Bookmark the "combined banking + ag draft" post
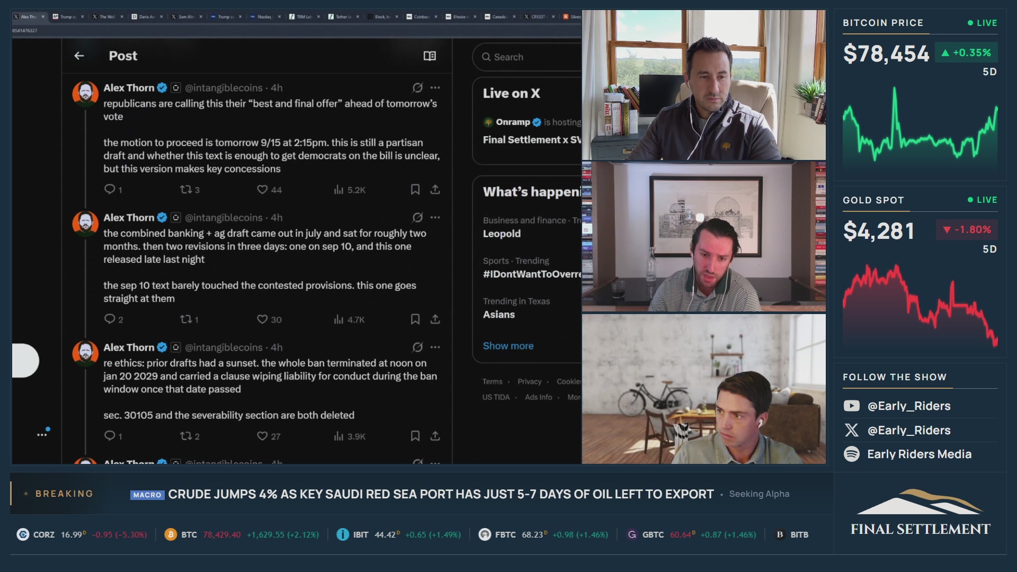 pyautogui.click(x=415, y=319)
